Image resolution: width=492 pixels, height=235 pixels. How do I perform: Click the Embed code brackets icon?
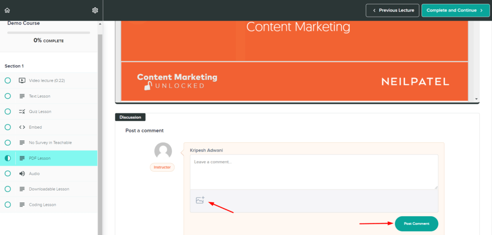point(22,127)
